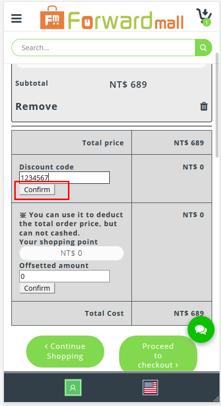Viewport: 221px width, 406px height.
Task: Click the window resize grip corner
Action: pos(216,398)
